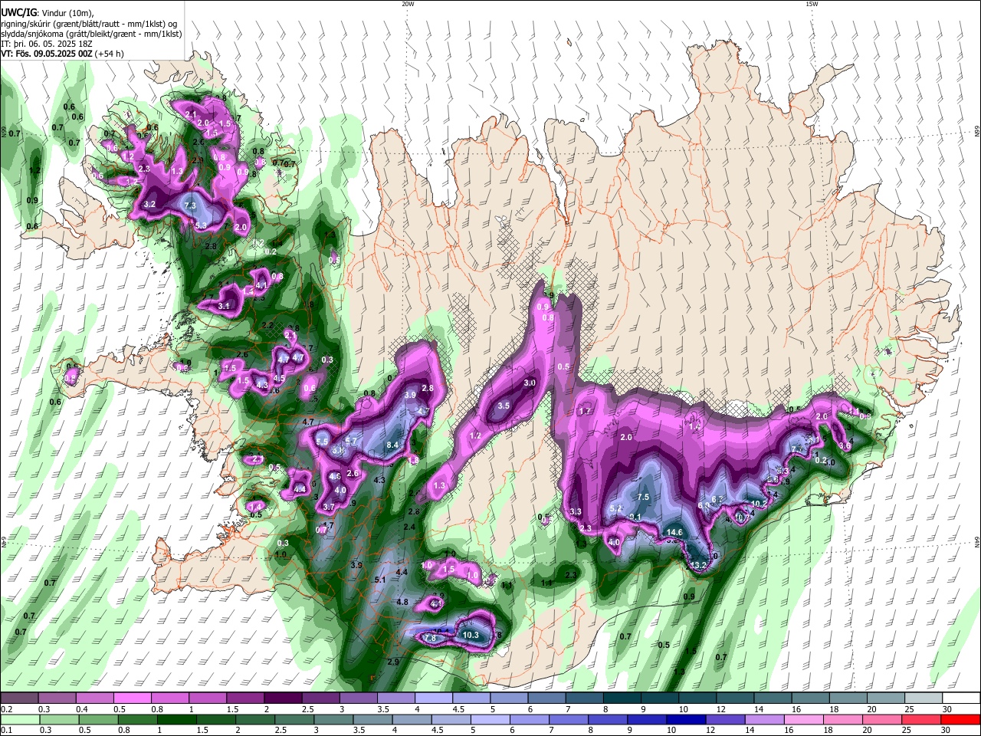Click the 8.4 snowfall value on the map
Viewport: 981px width, 736px height.
[393, 445]
